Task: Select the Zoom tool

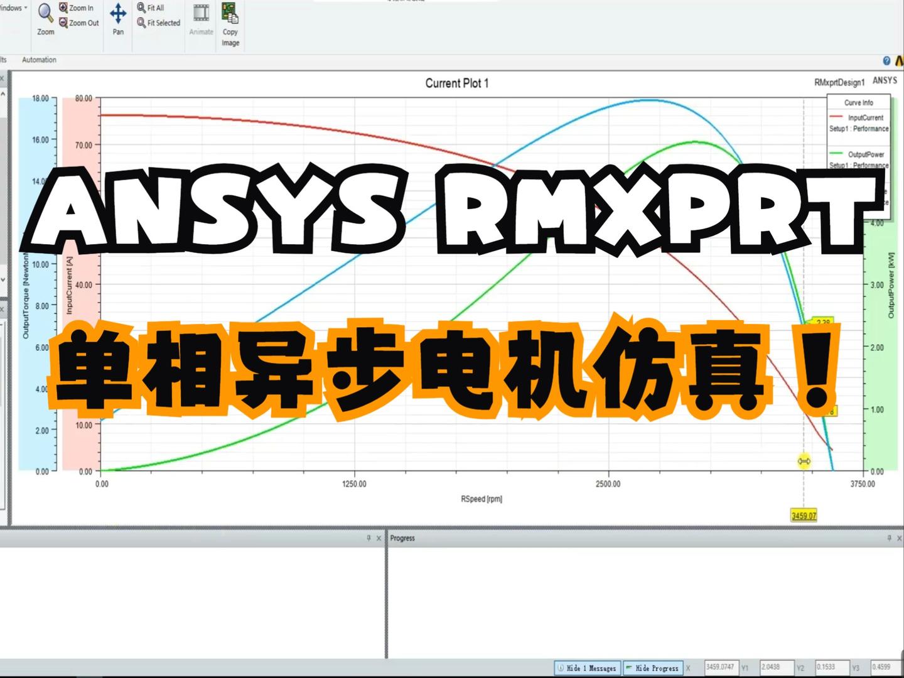Action: [x=45, y=18]
